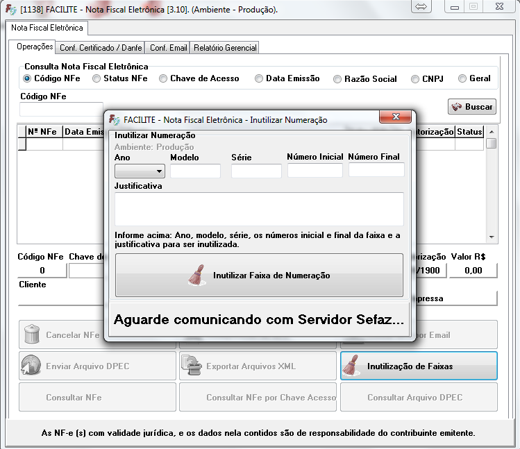The height and width of the screenshot is (449, 520).
Task: Select the Nota Fiscal Eletrônica main tab
Action: [47, 28]
